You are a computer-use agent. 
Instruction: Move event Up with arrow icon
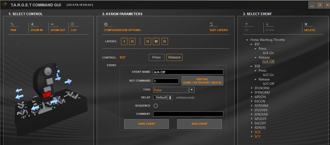[x=247, y=24]
